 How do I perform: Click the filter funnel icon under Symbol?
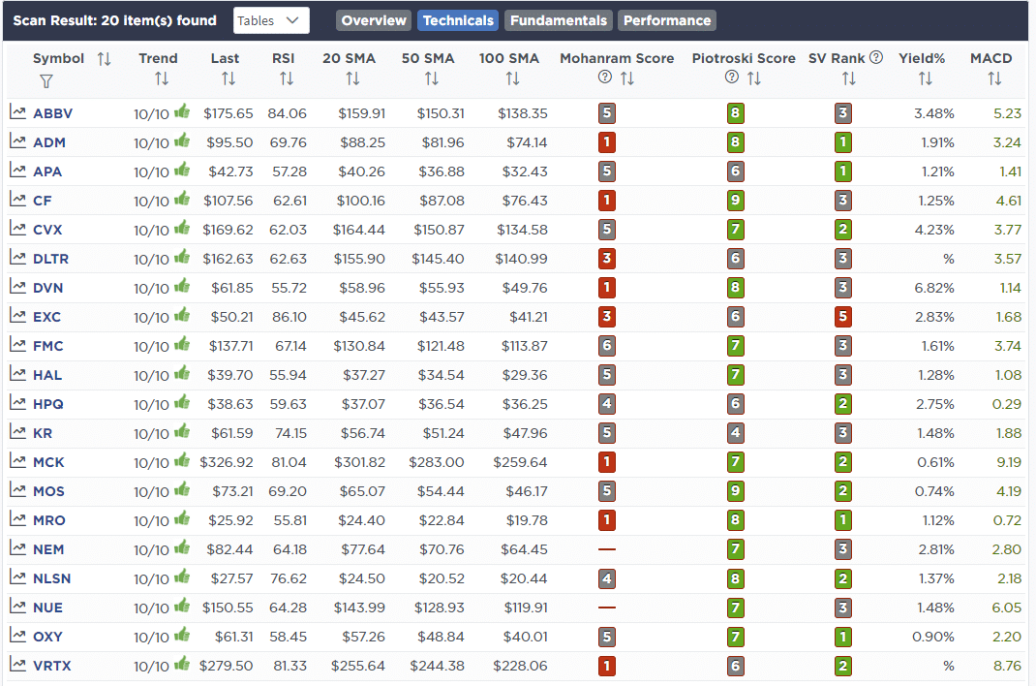coord(46,81)
